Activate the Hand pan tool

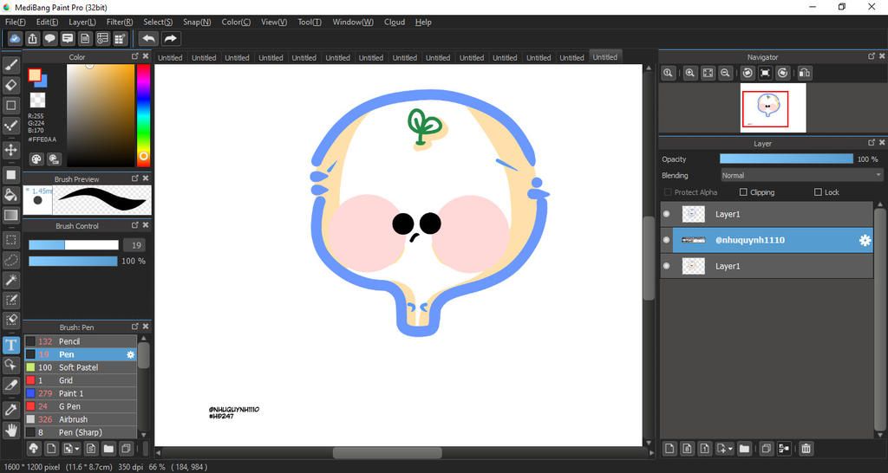(x=11, y=430)
